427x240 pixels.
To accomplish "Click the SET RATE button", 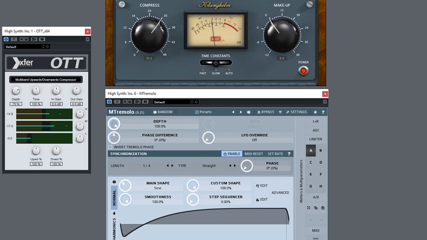I will pyautogui.click(x=275, y=154).
